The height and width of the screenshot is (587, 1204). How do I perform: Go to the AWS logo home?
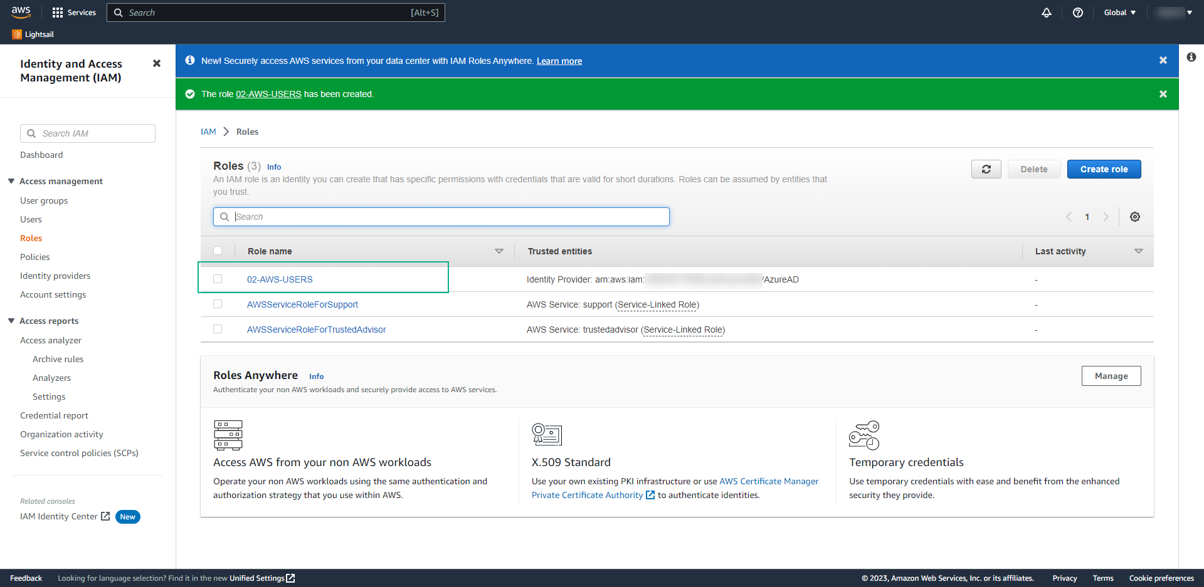click(21, 12)
